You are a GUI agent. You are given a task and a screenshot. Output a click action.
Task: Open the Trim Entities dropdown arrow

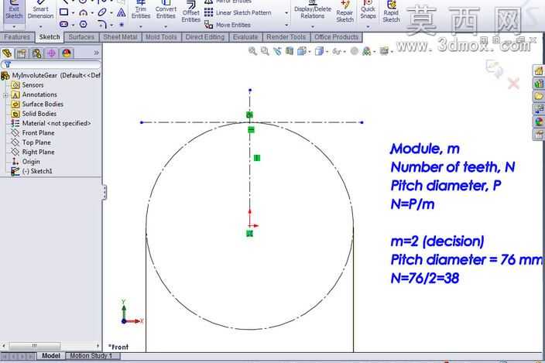(141, 26)
